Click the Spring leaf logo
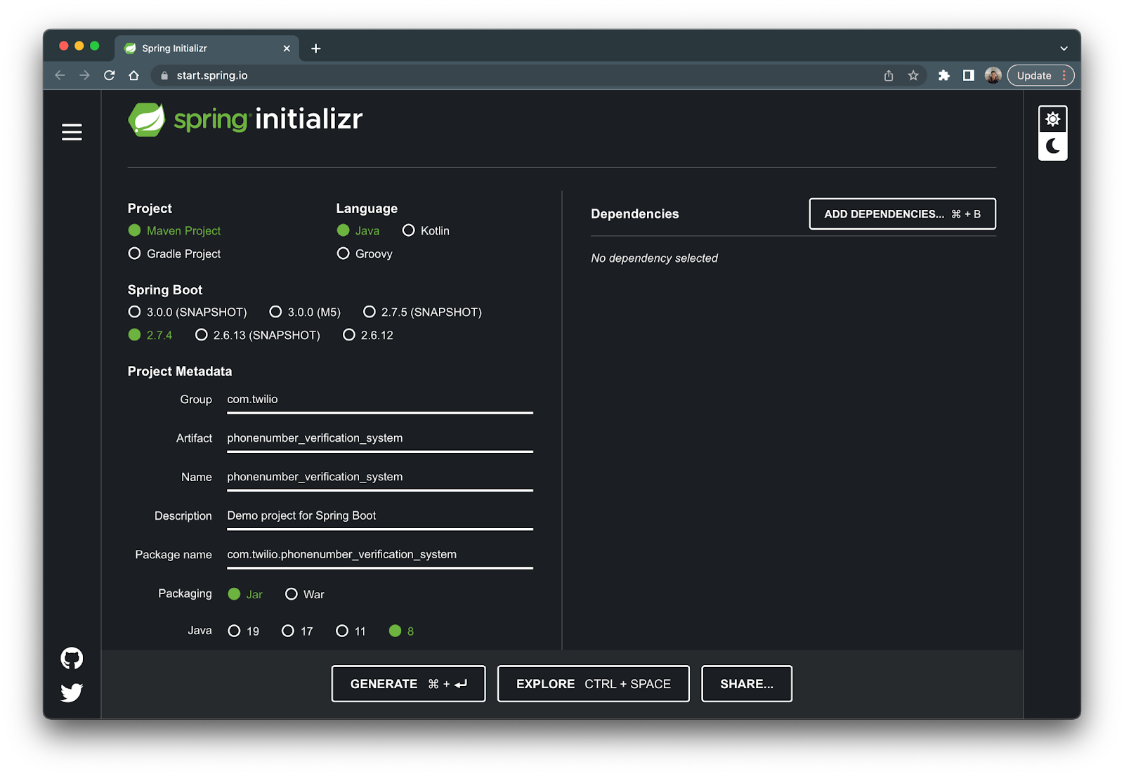The image size is (1124, 776). coord(147,120)
